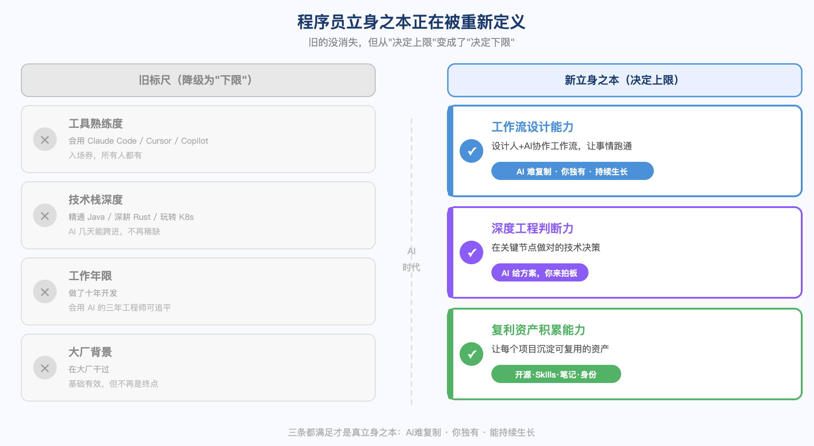Click the subtitle 旧的没消失，但从"决定上限"变成了"决定下限"
814x446 pixels.
click(412, 43)
